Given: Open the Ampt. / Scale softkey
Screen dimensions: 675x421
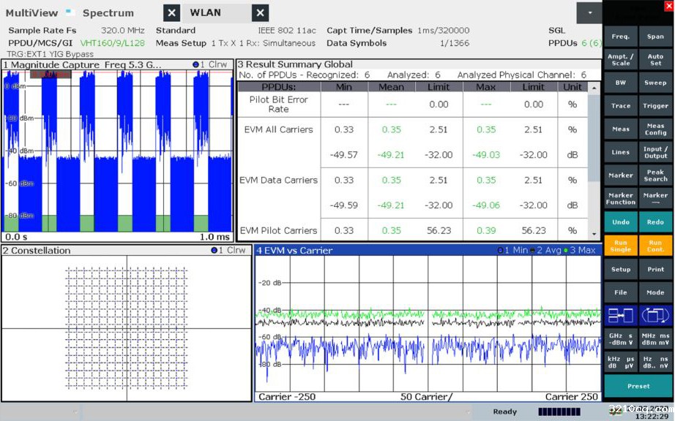Looking at the screenshot, I should point(620,60).
